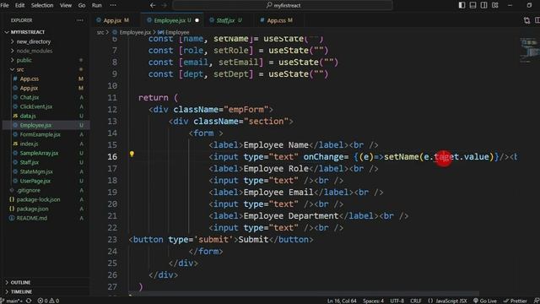Viewport: 540px width, 304px height.
Task: Expand the node_modules folder
Action: click(35, 51)
